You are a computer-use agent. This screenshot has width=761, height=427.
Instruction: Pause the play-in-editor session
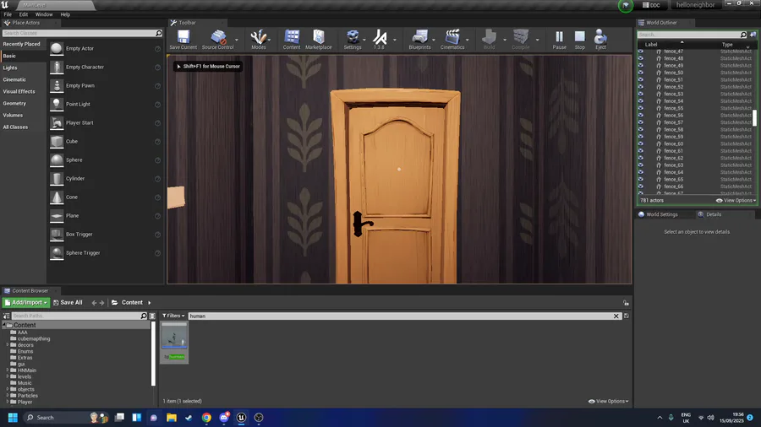tap(559, 37)
